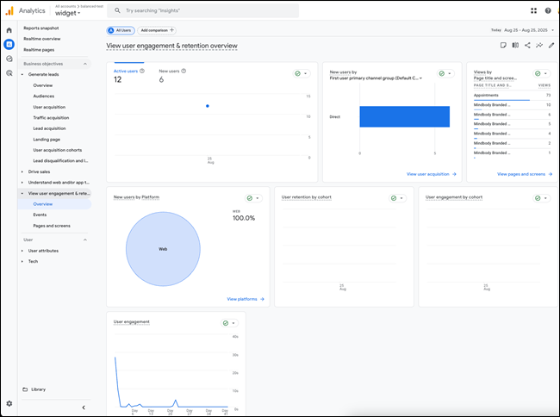Click the Google Analytics logo
Image resolution: width=560 pixels, height=417 pixels.
point(9,10)
